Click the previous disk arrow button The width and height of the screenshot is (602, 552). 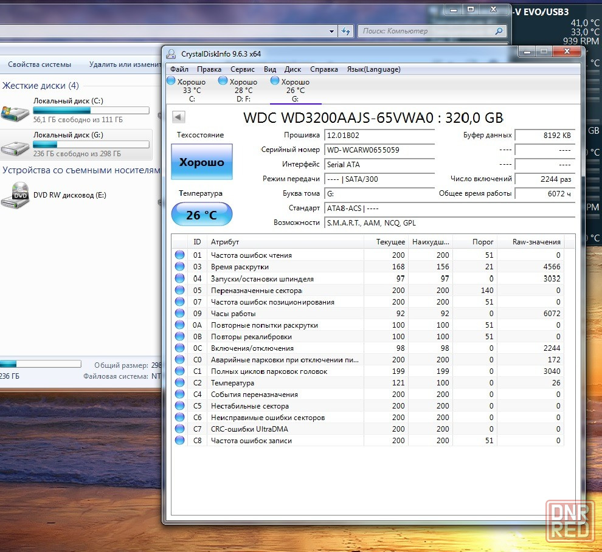[x=179, y=117]
